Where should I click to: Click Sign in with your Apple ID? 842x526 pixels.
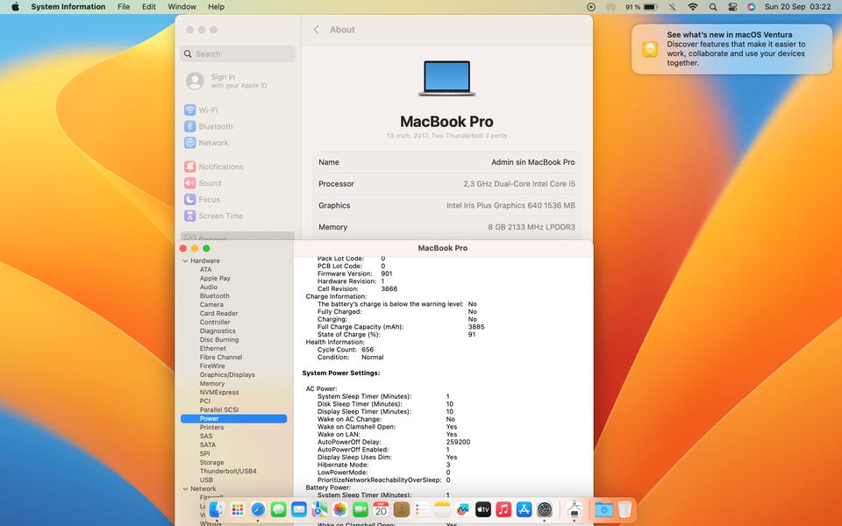tap(238, 81)
